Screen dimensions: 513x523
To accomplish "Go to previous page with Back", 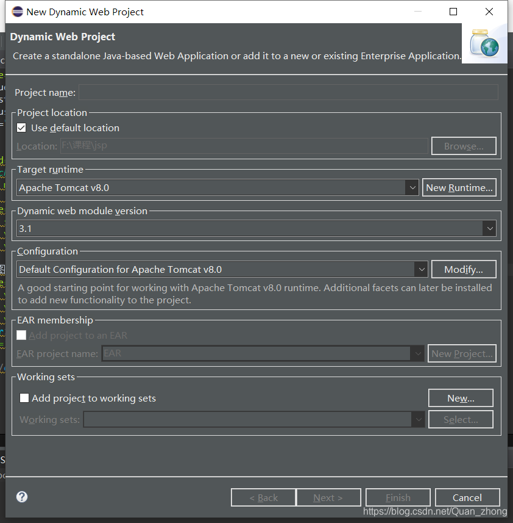I will click(x=263, y=497).
